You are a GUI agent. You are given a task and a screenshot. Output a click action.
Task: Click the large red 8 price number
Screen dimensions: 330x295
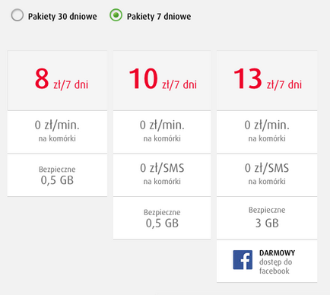42,79
